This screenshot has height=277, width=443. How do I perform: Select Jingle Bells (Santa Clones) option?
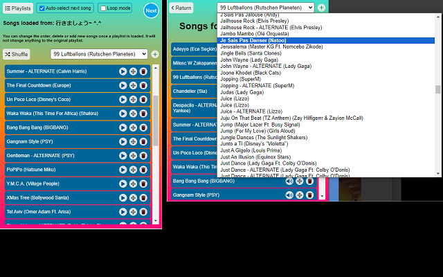(x=326, y=53)
